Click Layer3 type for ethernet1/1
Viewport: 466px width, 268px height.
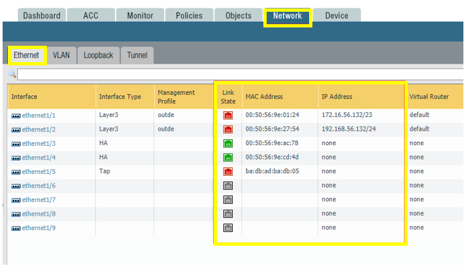coord(108,115)
